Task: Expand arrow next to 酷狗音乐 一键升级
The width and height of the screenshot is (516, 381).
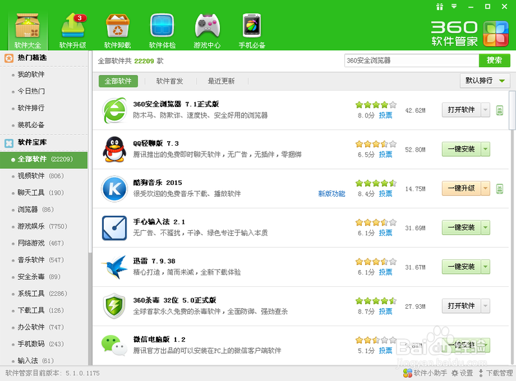Action: [486, 188]
